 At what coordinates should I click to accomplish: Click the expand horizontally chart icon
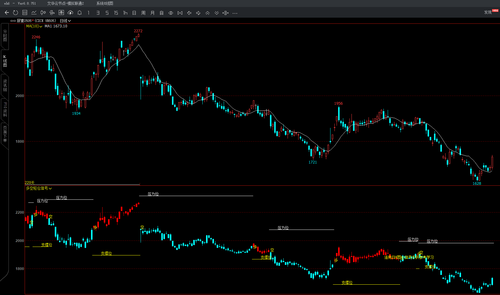pos(171,13)
